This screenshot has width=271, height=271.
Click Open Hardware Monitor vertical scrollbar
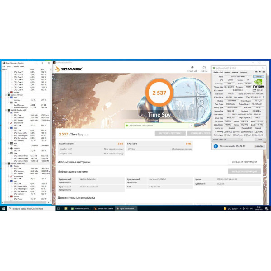tap(51, 151)
